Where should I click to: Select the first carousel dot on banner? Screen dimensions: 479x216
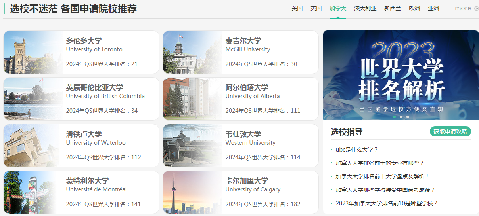[x=394, y=117]
